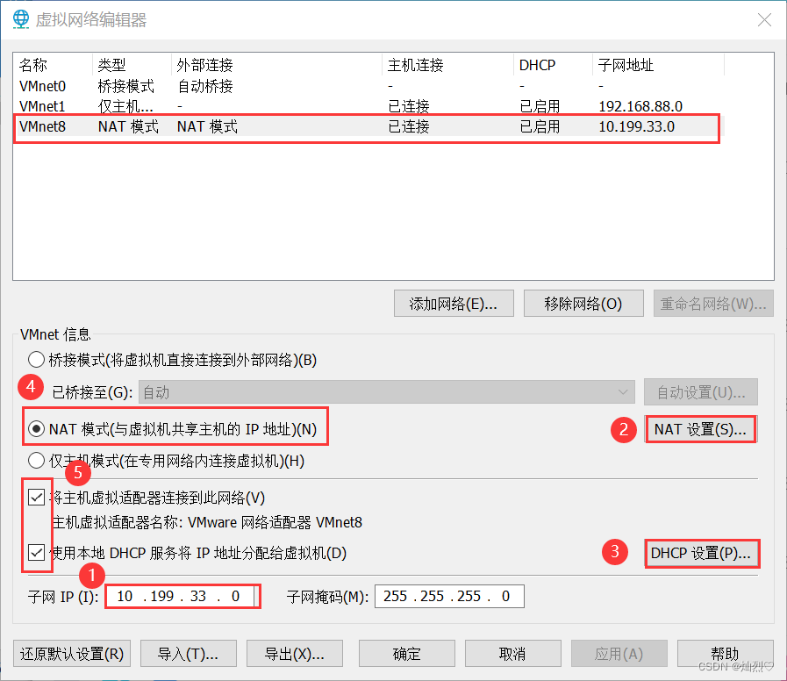The height and width of the screenshot is (681, 787).
Task: Open DHCP 设置(P)... dialog
Action: [x=701, y=554]
